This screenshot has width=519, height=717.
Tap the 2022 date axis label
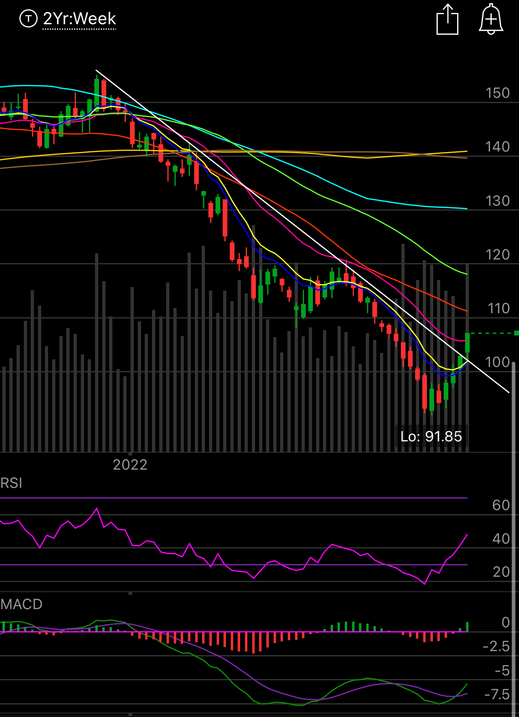130,465
